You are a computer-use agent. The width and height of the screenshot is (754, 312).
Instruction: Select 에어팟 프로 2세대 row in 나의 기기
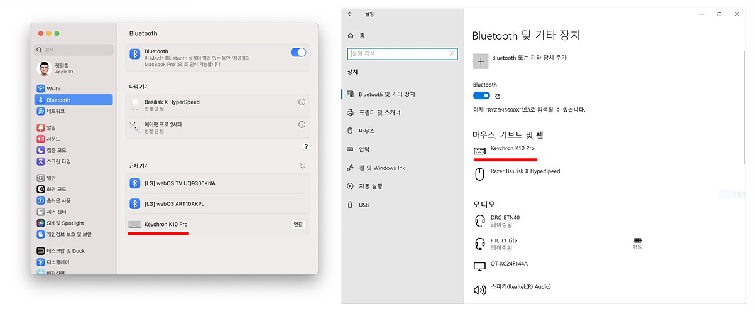217,127
